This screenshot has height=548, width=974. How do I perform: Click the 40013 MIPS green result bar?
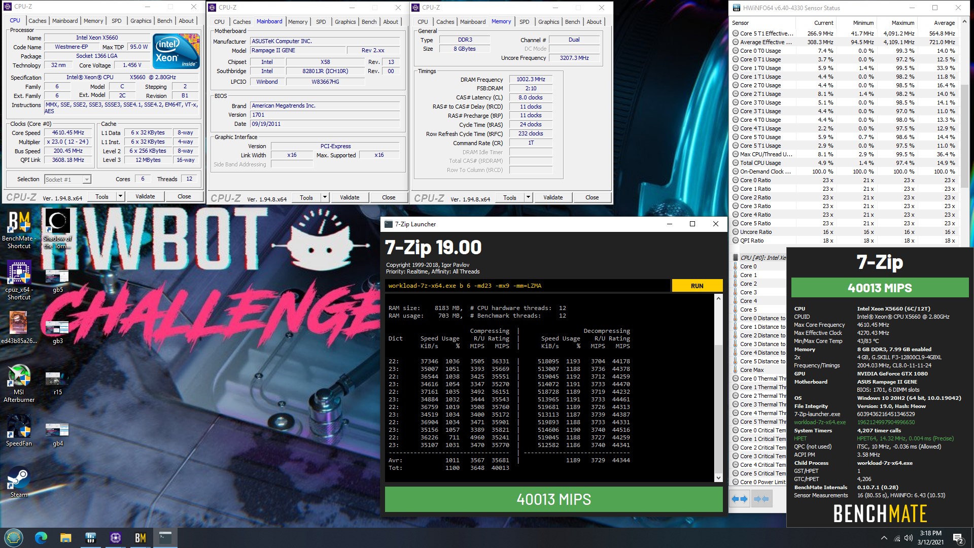coord(553,499)
